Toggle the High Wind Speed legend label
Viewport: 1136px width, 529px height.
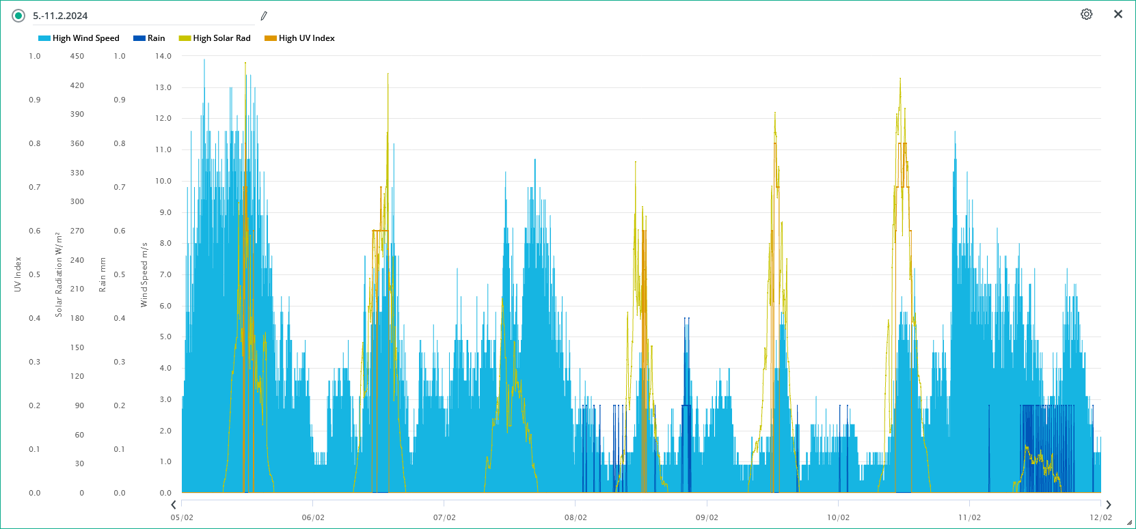[85, 38]
